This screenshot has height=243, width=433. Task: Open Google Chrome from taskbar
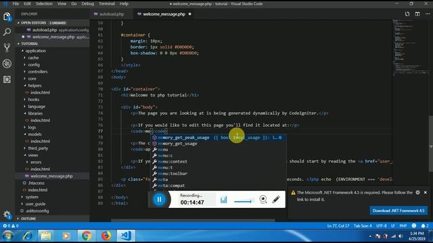(87, 236)
